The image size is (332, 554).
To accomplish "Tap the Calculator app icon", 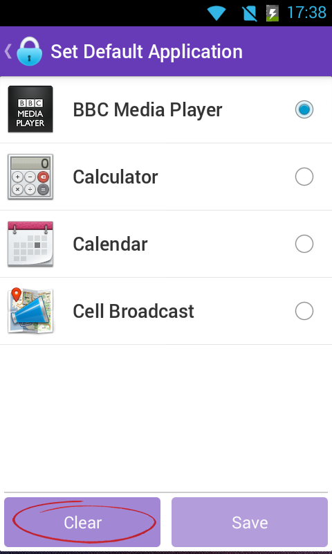I will 30,177.
